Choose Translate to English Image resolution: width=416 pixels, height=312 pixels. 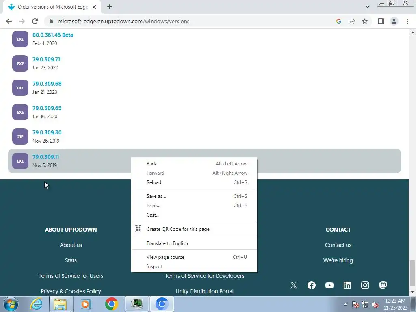(x=194, y=243)
